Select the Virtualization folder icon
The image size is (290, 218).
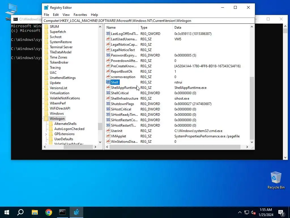(46, 93)
